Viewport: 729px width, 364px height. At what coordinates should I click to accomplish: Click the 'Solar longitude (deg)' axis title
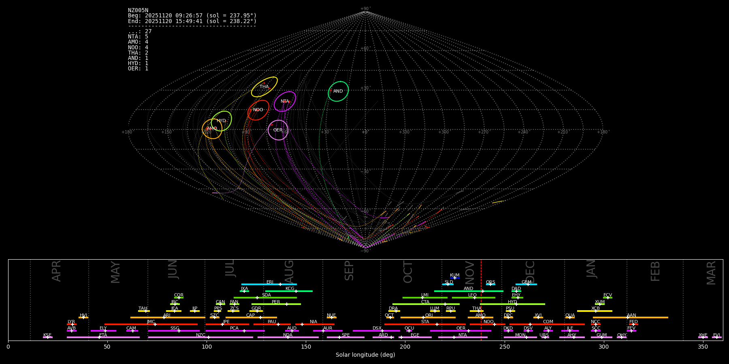point(365,355)
